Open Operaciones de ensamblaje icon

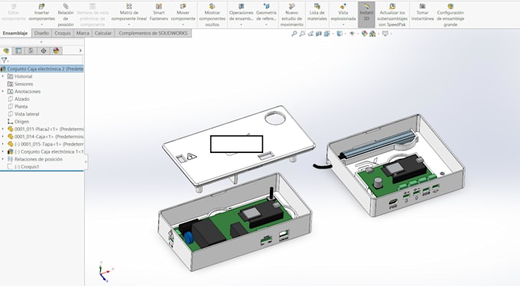click(x=241, y=6)
